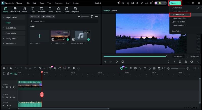Screen dimensions: 202x110
Task: Open the Effects panel
Action: point(50,10)
